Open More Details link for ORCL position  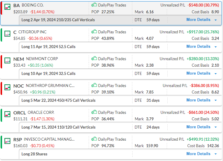click(198, 127)
